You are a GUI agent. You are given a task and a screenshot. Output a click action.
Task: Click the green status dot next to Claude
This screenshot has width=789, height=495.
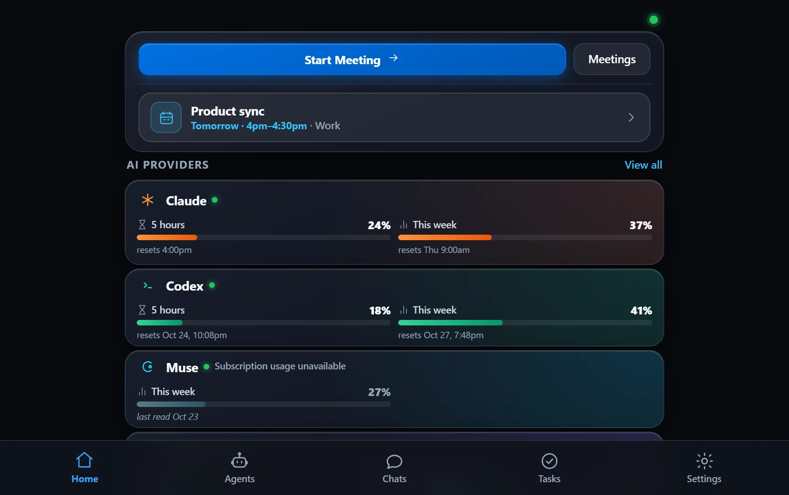click(215, 200)
